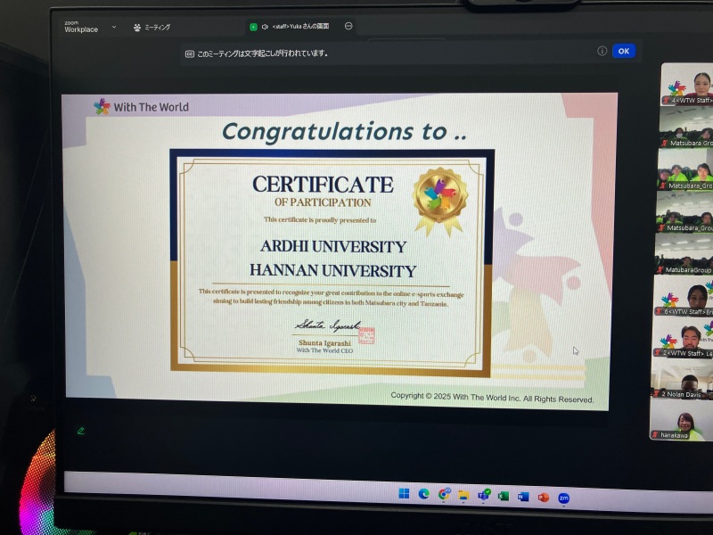This screenshot has height=535, width=713.
Task: Click the Zoom icon in taskbar
Action: click(563, 498)
